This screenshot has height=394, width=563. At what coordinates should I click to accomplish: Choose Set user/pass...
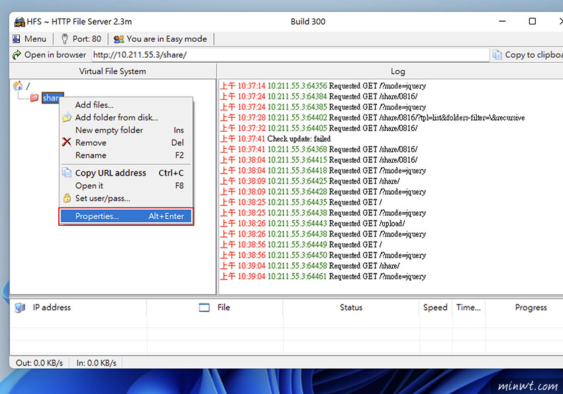pyautogui.click(x=126, y=198)
